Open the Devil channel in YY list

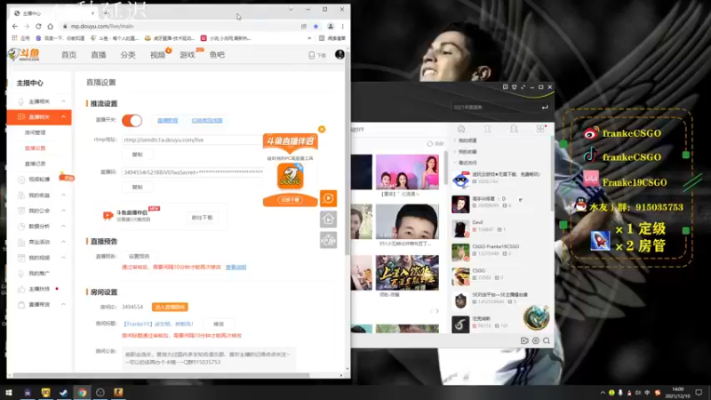[500, 228]
